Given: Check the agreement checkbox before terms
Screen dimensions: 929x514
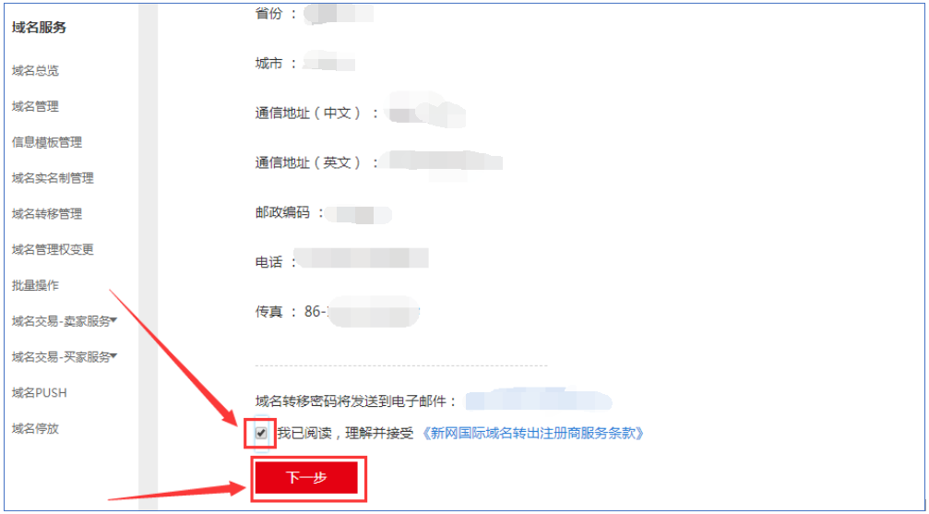Looking at the screenshot, I should click(x=261, y=433).
